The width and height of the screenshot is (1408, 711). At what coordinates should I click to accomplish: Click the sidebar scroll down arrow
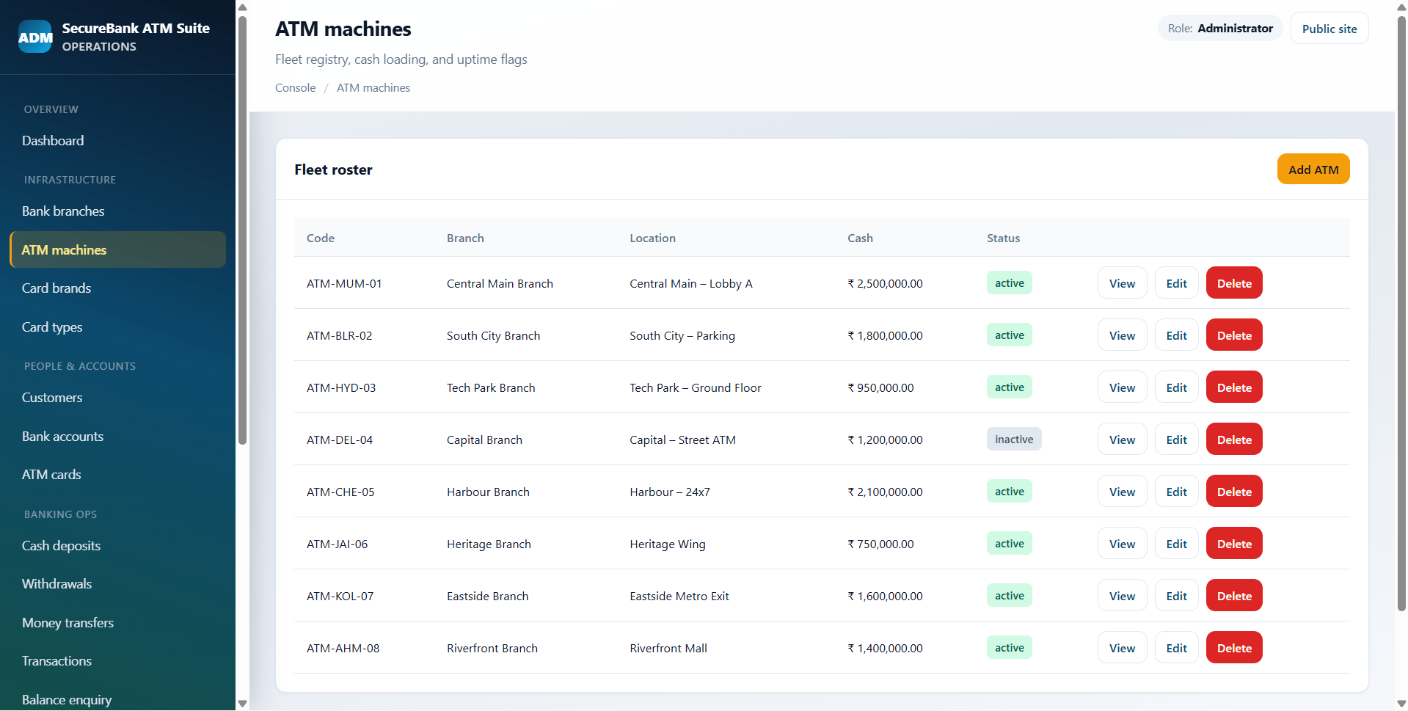242,704
